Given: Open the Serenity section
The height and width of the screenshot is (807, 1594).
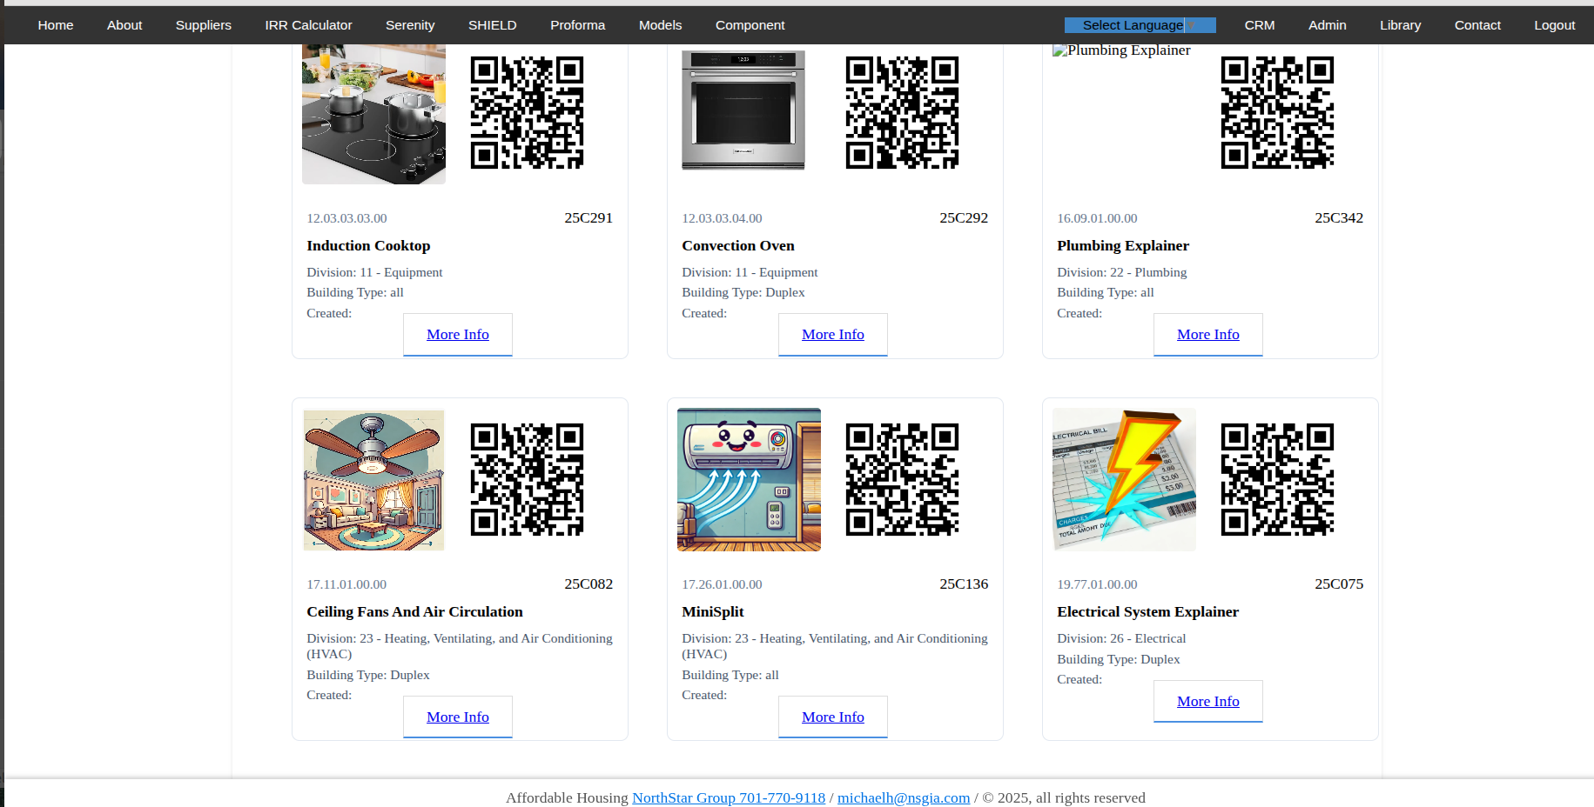Looking at the screenshot, I should point(409,25).
